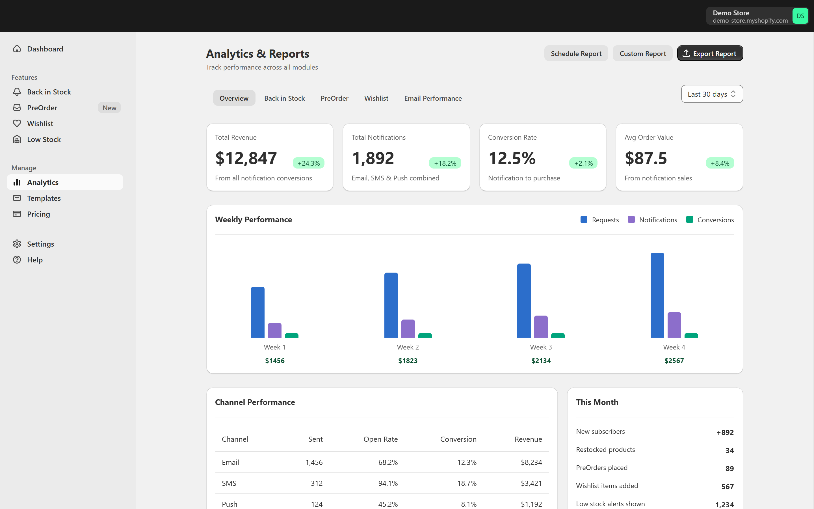
Task: Click the Custom Report button
Action: 642,53
